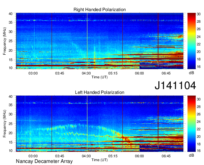Click the 05:15 tick on top plot
The height and width of the screenshot is (165, 204).
[x=113, y=73]
